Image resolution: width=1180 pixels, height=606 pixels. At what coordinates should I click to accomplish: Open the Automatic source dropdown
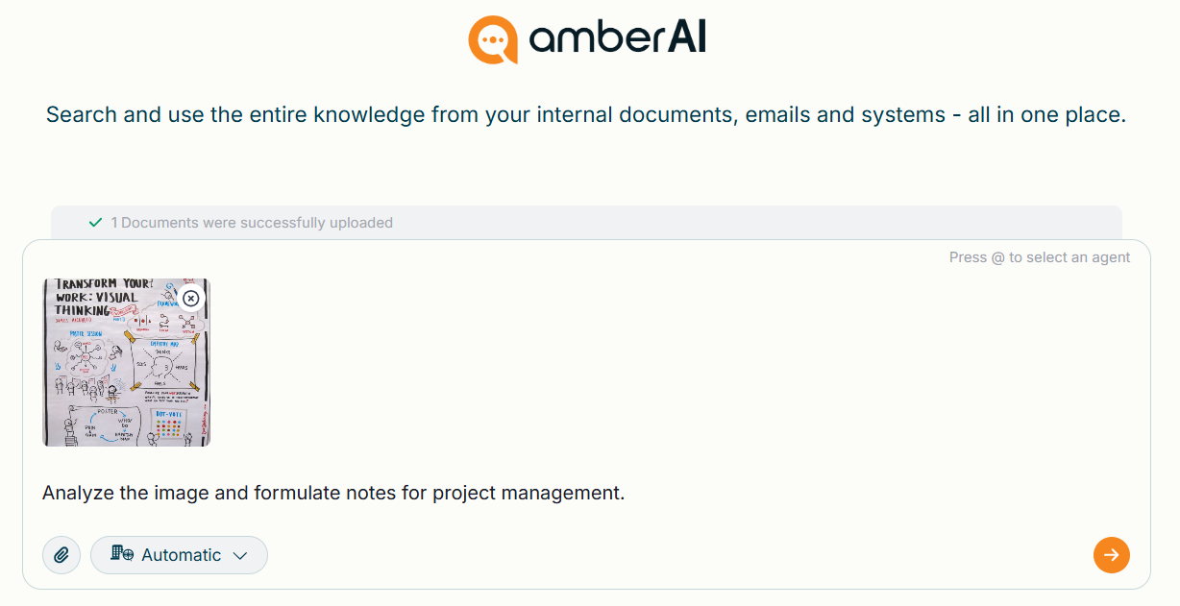pyautogui.click(x=180, y=555)
